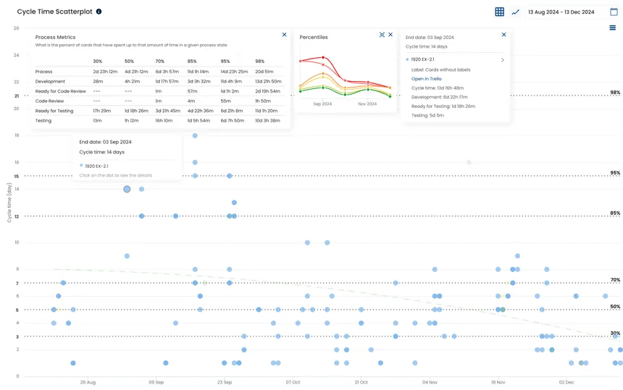Click the 'Nov 2024' label in Percentiles chart
Image resolution: width=623 pixels, height=390 pixels.
coord(367,104)
